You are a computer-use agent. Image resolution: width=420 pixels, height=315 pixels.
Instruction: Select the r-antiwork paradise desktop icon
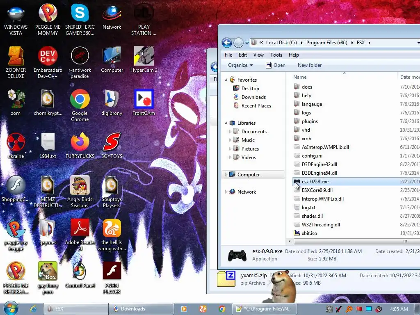click(x=80, y=62)
